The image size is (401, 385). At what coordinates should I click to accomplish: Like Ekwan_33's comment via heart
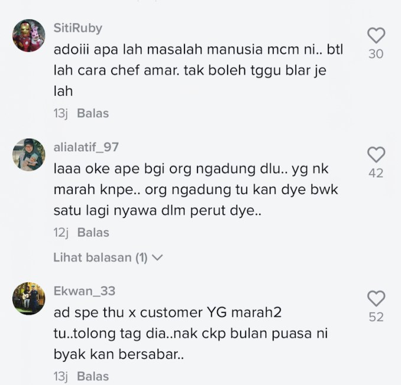pos(376,298)
